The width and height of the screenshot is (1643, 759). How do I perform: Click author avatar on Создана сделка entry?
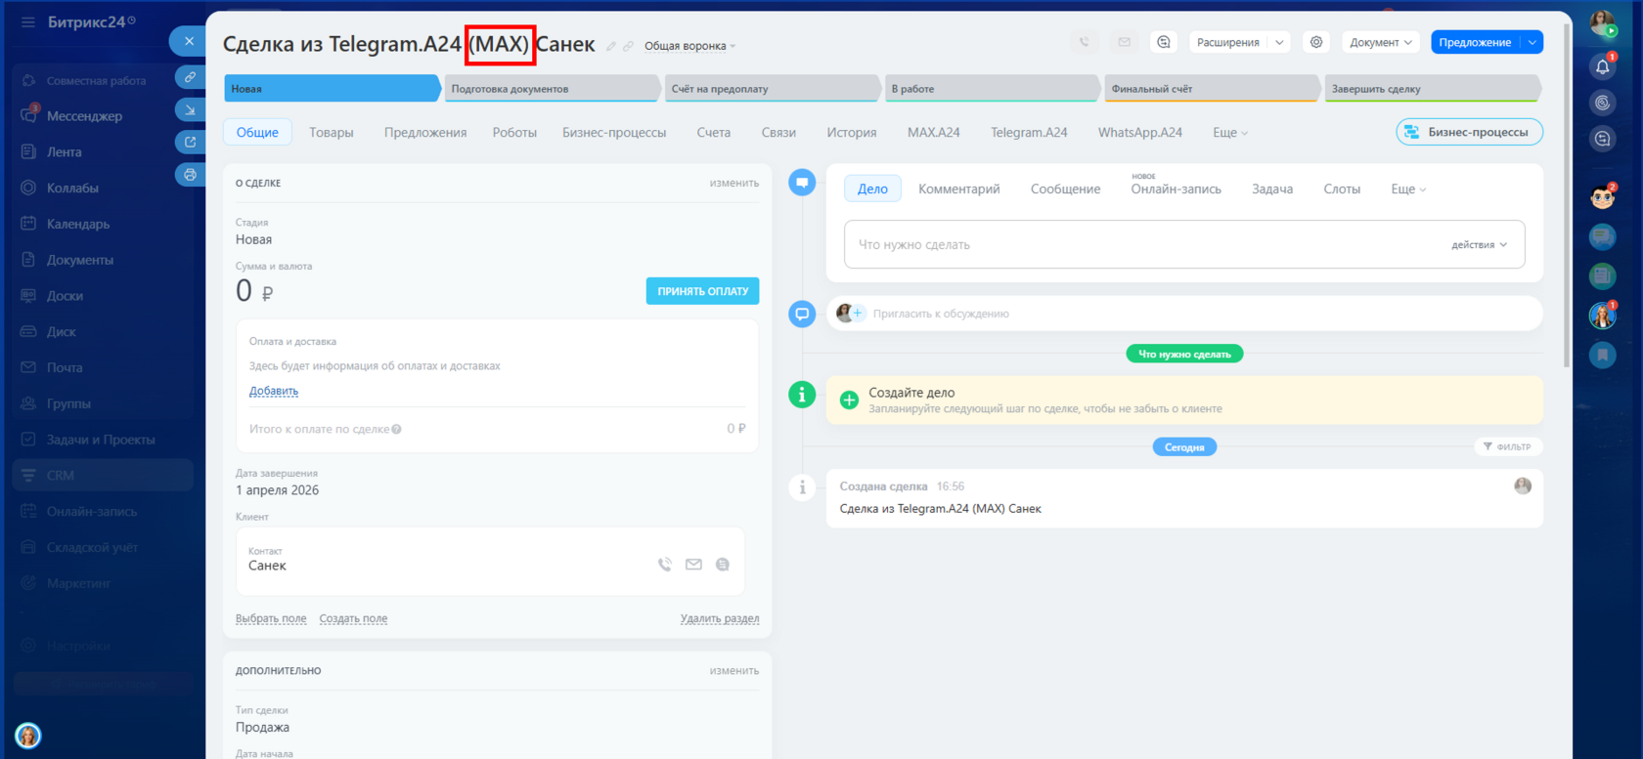[x=1523, y=486]
